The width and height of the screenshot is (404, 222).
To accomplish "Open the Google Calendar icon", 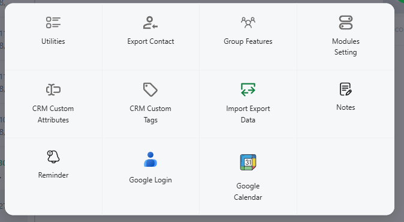I will 248,162.
